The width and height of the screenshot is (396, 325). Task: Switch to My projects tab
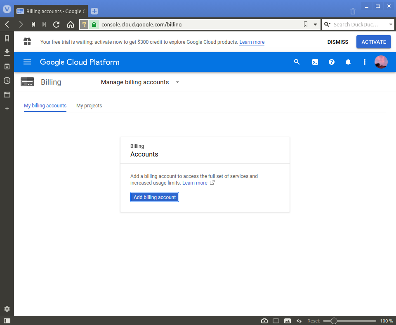(x=89, y=106)
